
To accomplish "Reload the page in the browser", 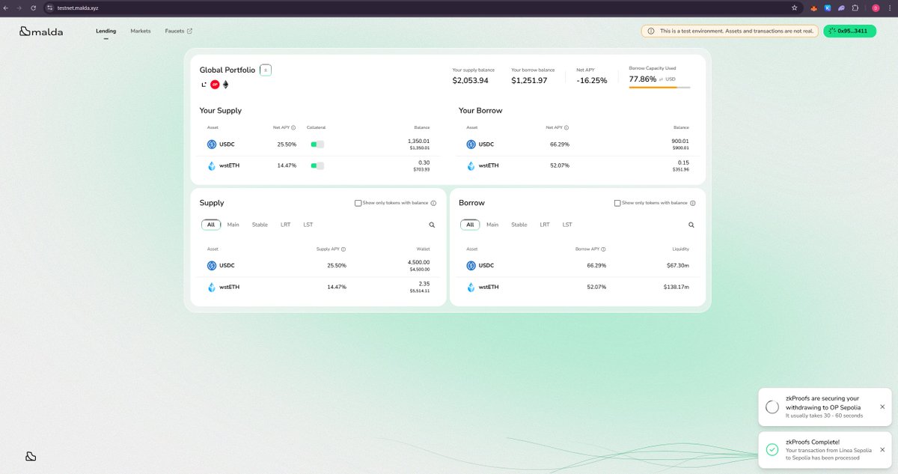I will pos(33,7).
